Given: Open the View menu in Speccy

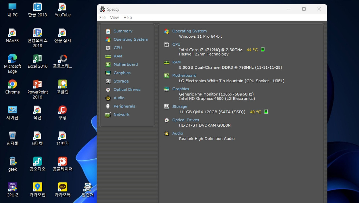Looking at the screenshot, I should coord(114,17).
